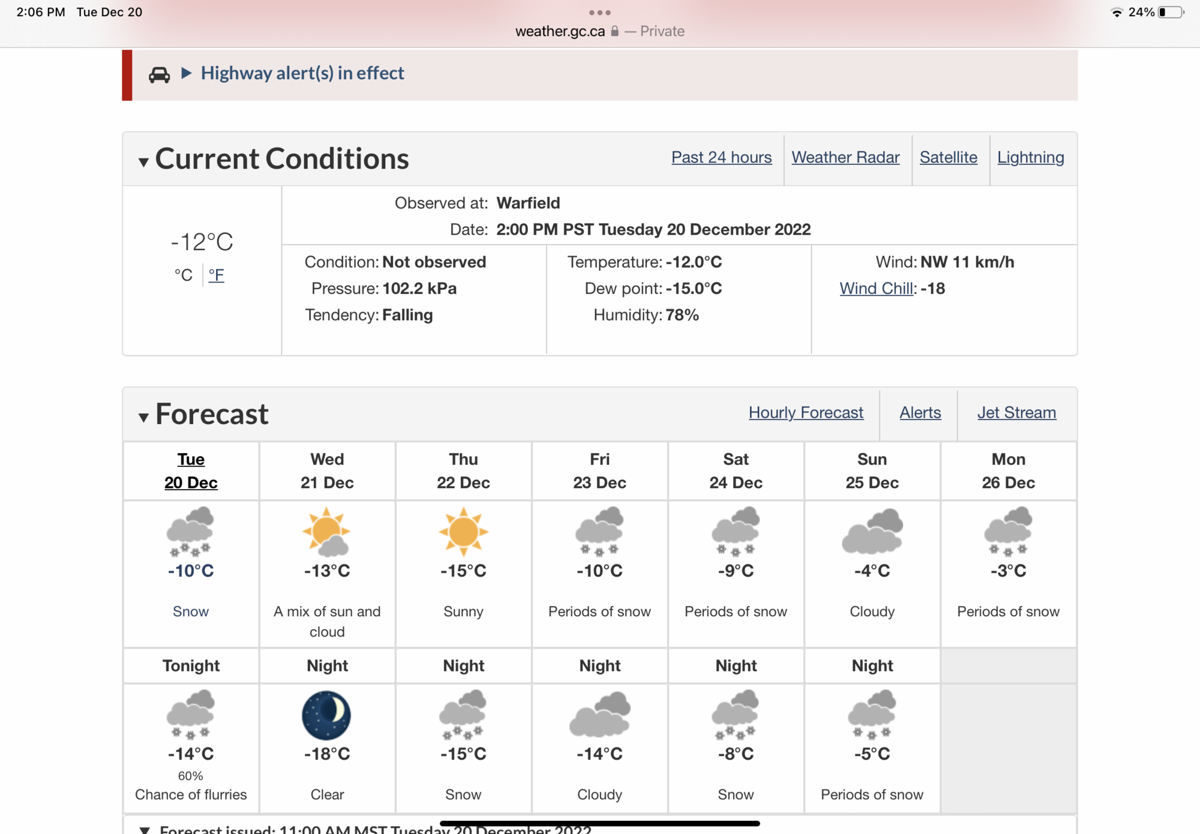Open the Jet Stream link
The height and width of the screenshot is (834, 1200).
1016,413
